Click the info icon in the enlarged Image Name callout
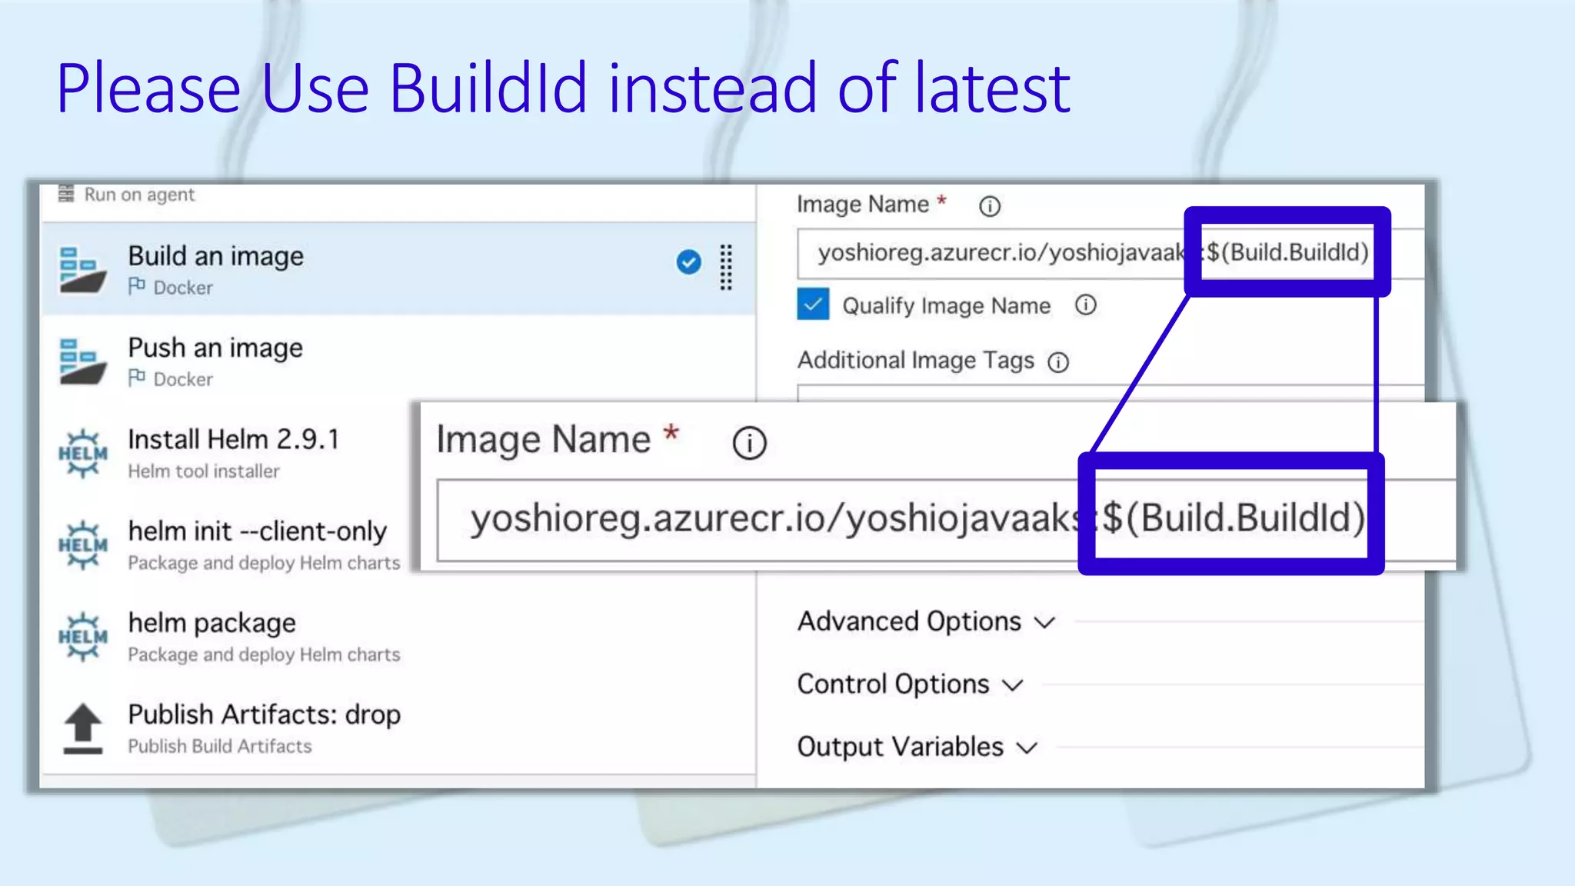This screenshot has height=886, width=1575. (x=749, y=443)
